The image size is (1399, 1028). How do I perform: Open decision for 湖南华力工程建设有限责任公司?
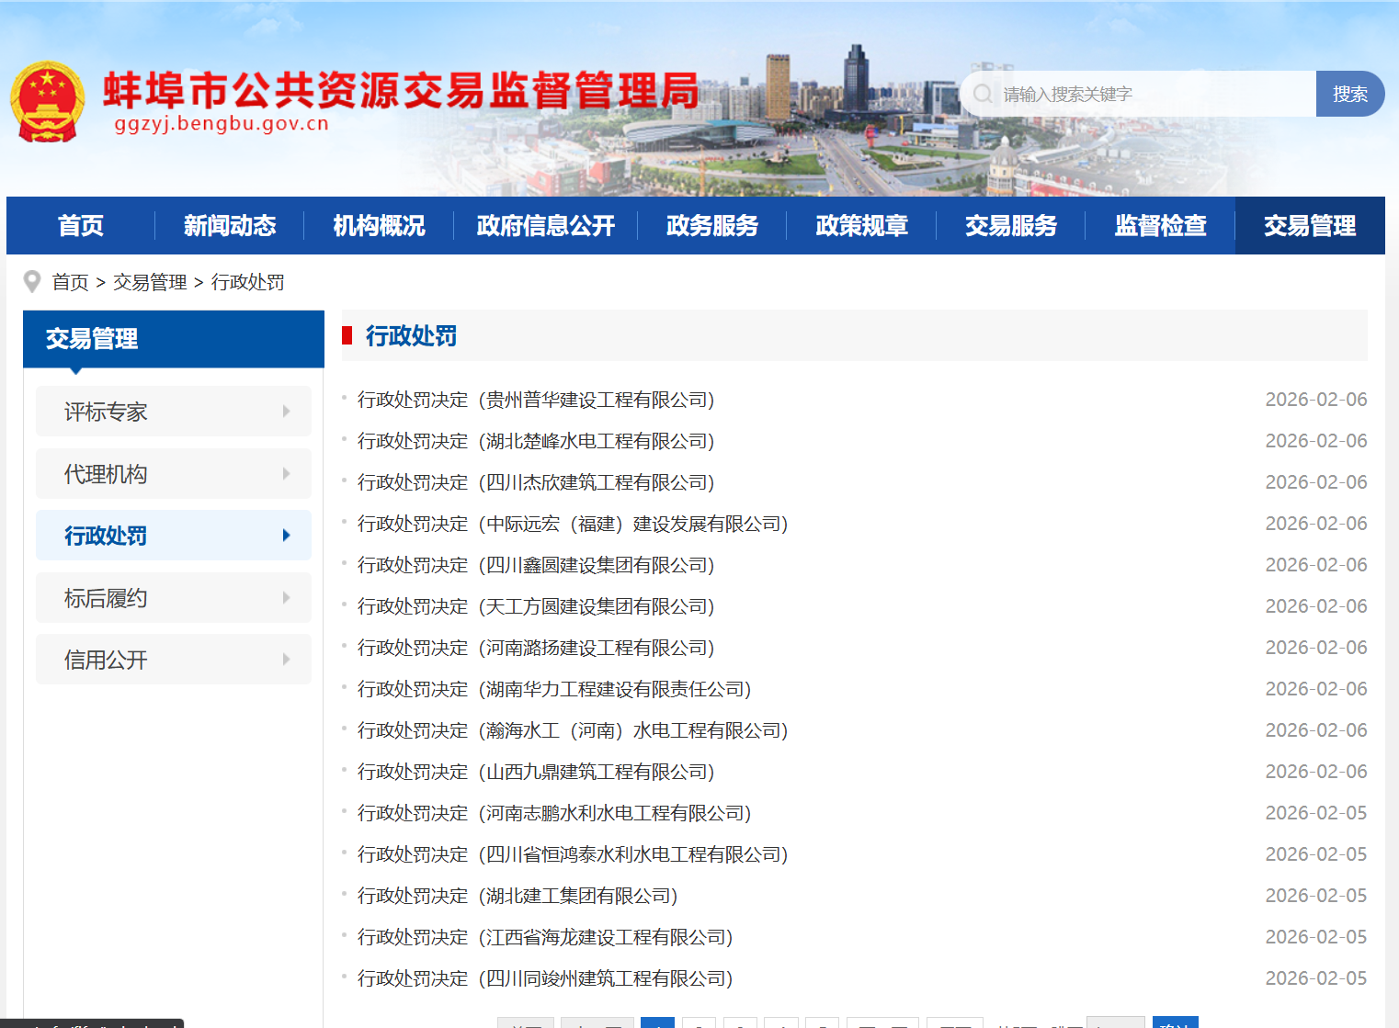554,689
